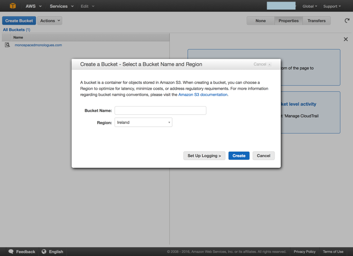Image resolution: width=353 pixels, height=256 pixels.
Task: Click the 'ket level activity' heading link
Action: [x=298, y=104]
